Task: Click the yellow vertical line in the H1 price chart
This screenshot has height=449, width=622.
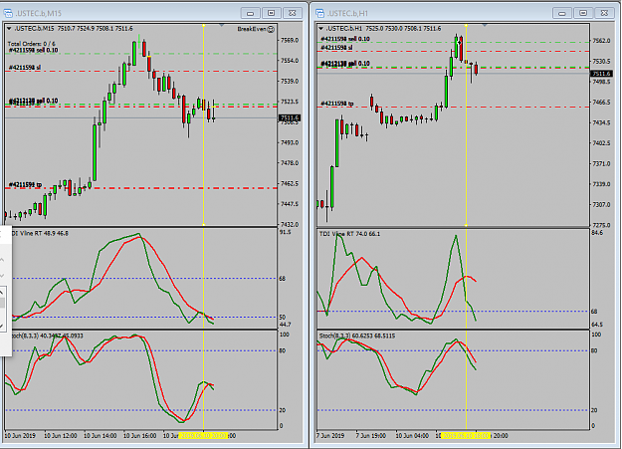Action: pos(466,125)
